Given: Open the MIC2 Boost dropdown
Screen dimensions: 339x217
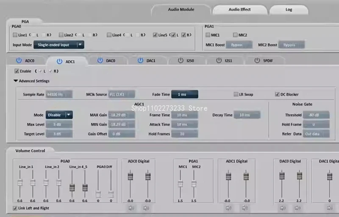Looking at the screenshot, I should tap(292, 45).
